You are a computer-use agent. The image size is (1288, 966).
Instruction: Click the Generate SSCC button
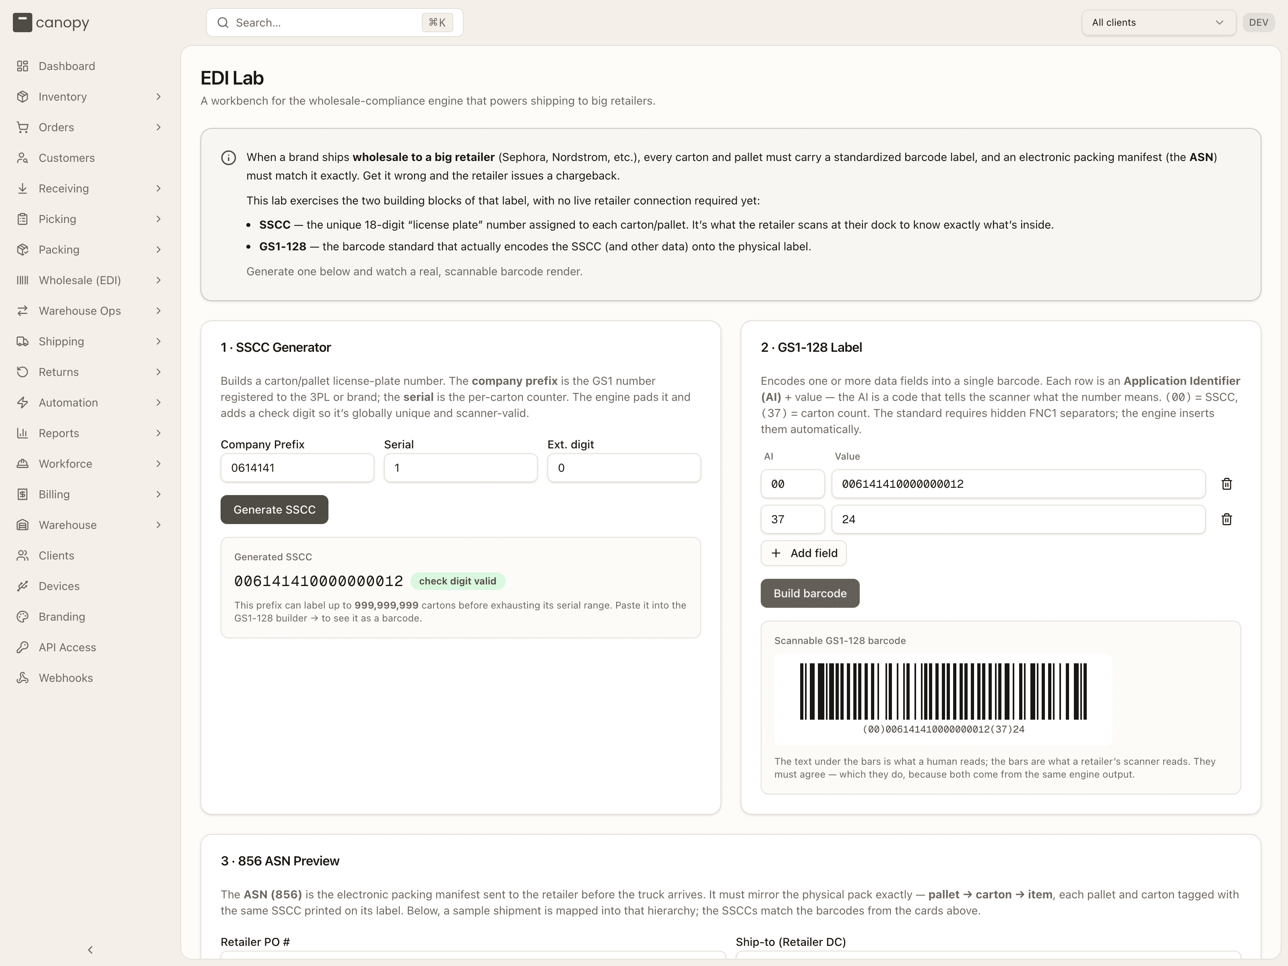pos(274,510)
